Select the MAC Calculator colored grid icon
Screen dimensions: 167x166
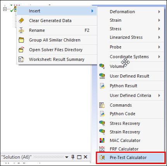pyautogui.click(x=102, y=140)
